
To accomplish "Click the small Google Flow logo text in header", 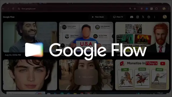I will (9, 17).
